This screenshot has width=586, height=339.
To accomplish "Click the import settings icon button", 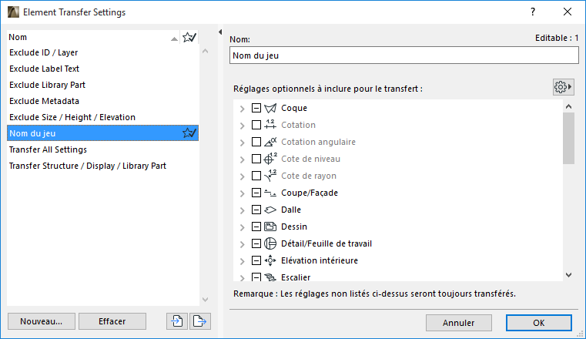I will point(176,321).
